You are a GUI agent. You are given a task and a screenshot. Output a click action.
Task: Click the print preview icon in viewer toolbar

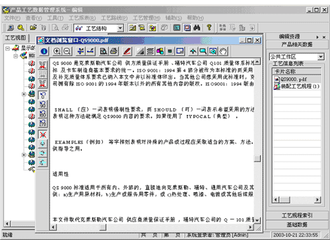[x=104, y=52]
